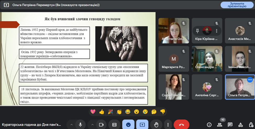Open host controls lock icon
Image resolution: width=255 pixels, height=129 pixels.
click(251, 125)
